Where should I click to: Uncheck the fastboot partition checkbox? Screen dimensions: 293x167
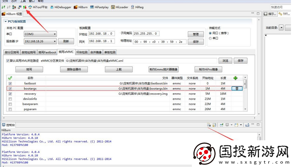10,83
